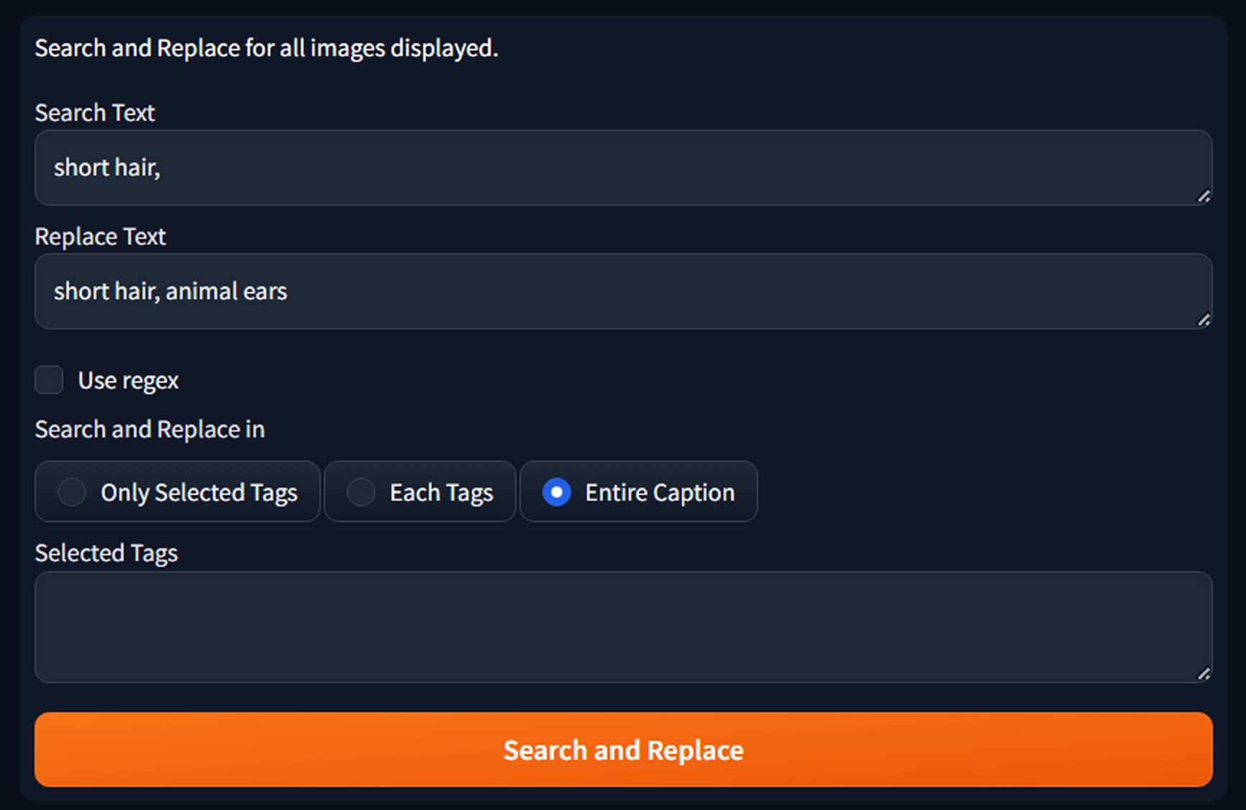Image resolution: width=1246 pixels, height=810 pixels.
Task: Click the 'short hair,' text in Search Text
Action: [x=106, y=168]
